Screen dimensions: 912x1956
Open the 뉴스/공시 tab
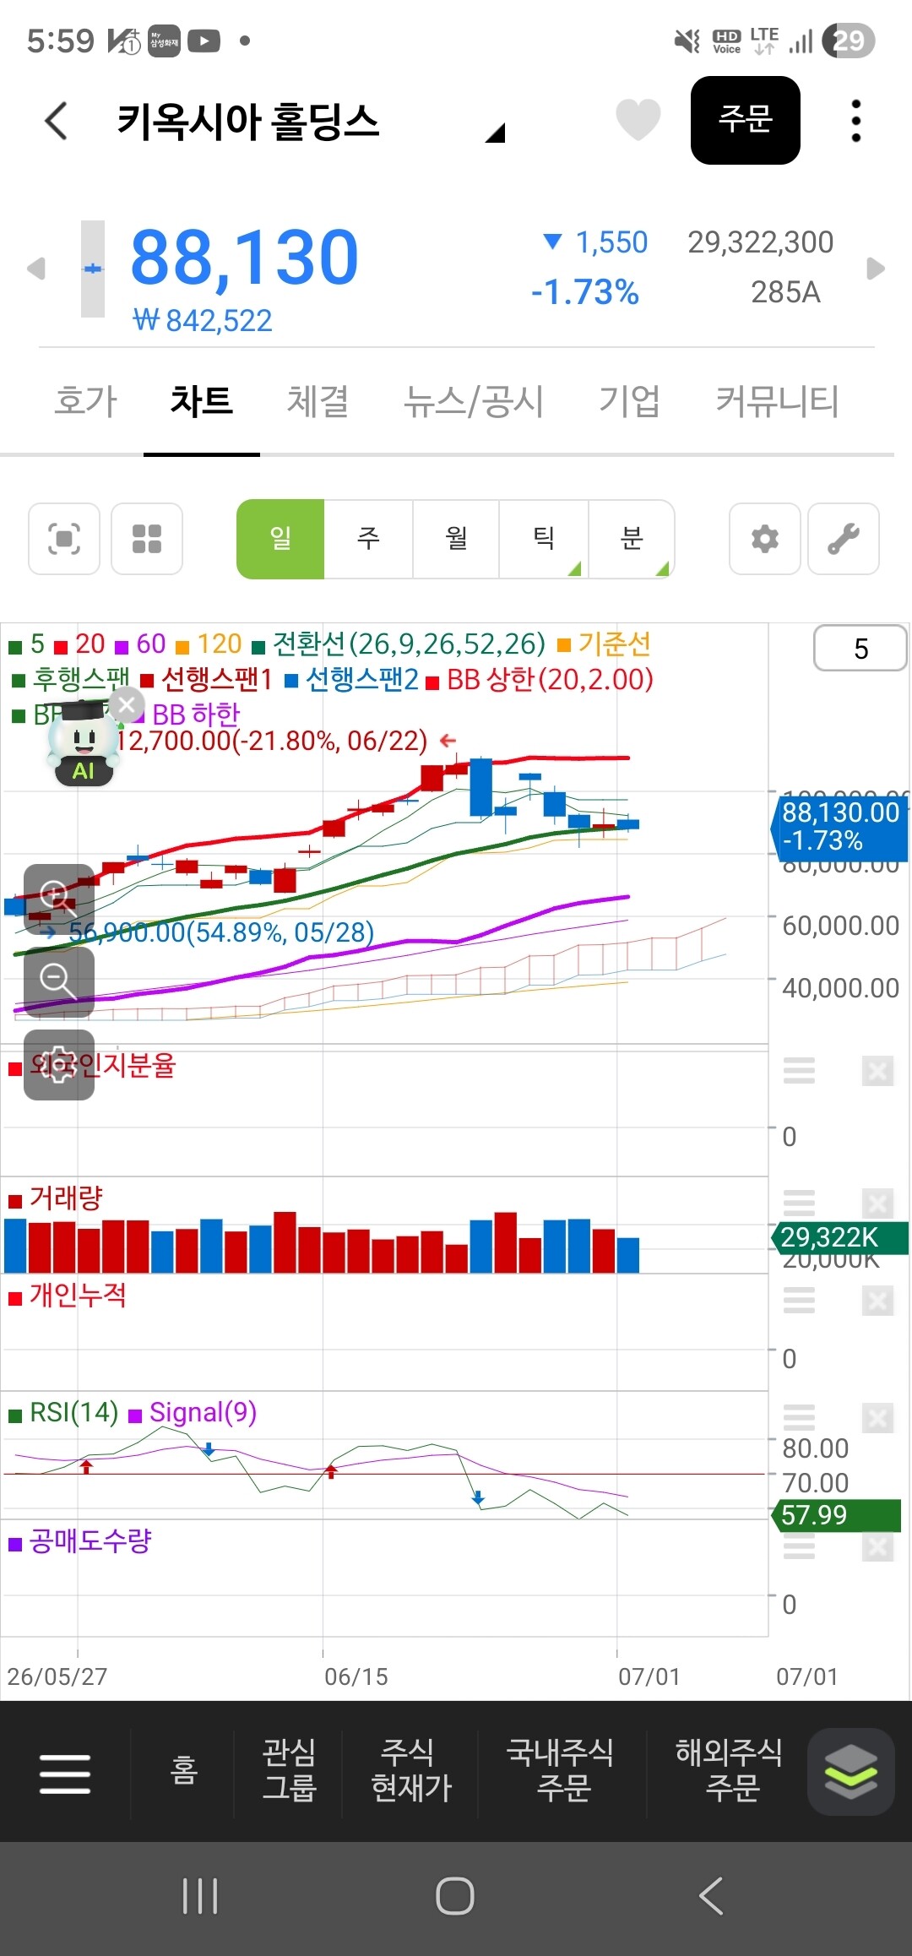[474, 400]
